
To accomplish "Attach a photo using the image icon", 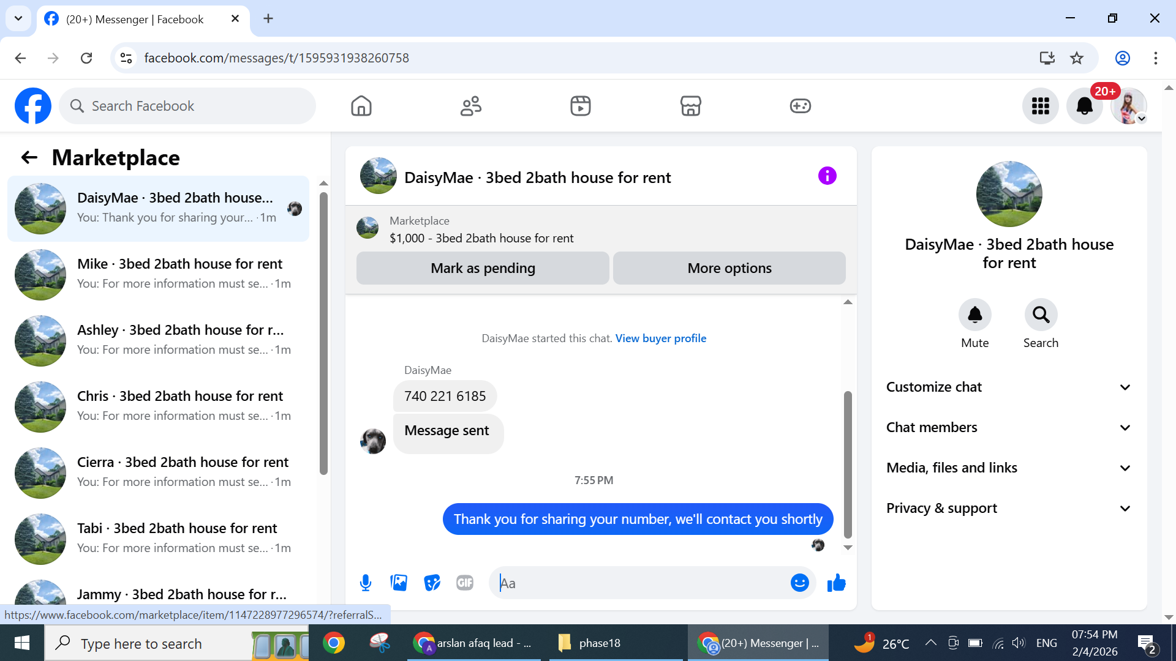I will tap(399, 583).
